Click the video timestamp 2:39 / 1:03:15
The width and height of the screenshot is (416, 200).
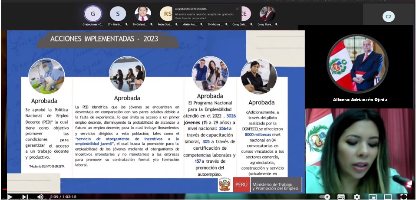pos(63,197)
